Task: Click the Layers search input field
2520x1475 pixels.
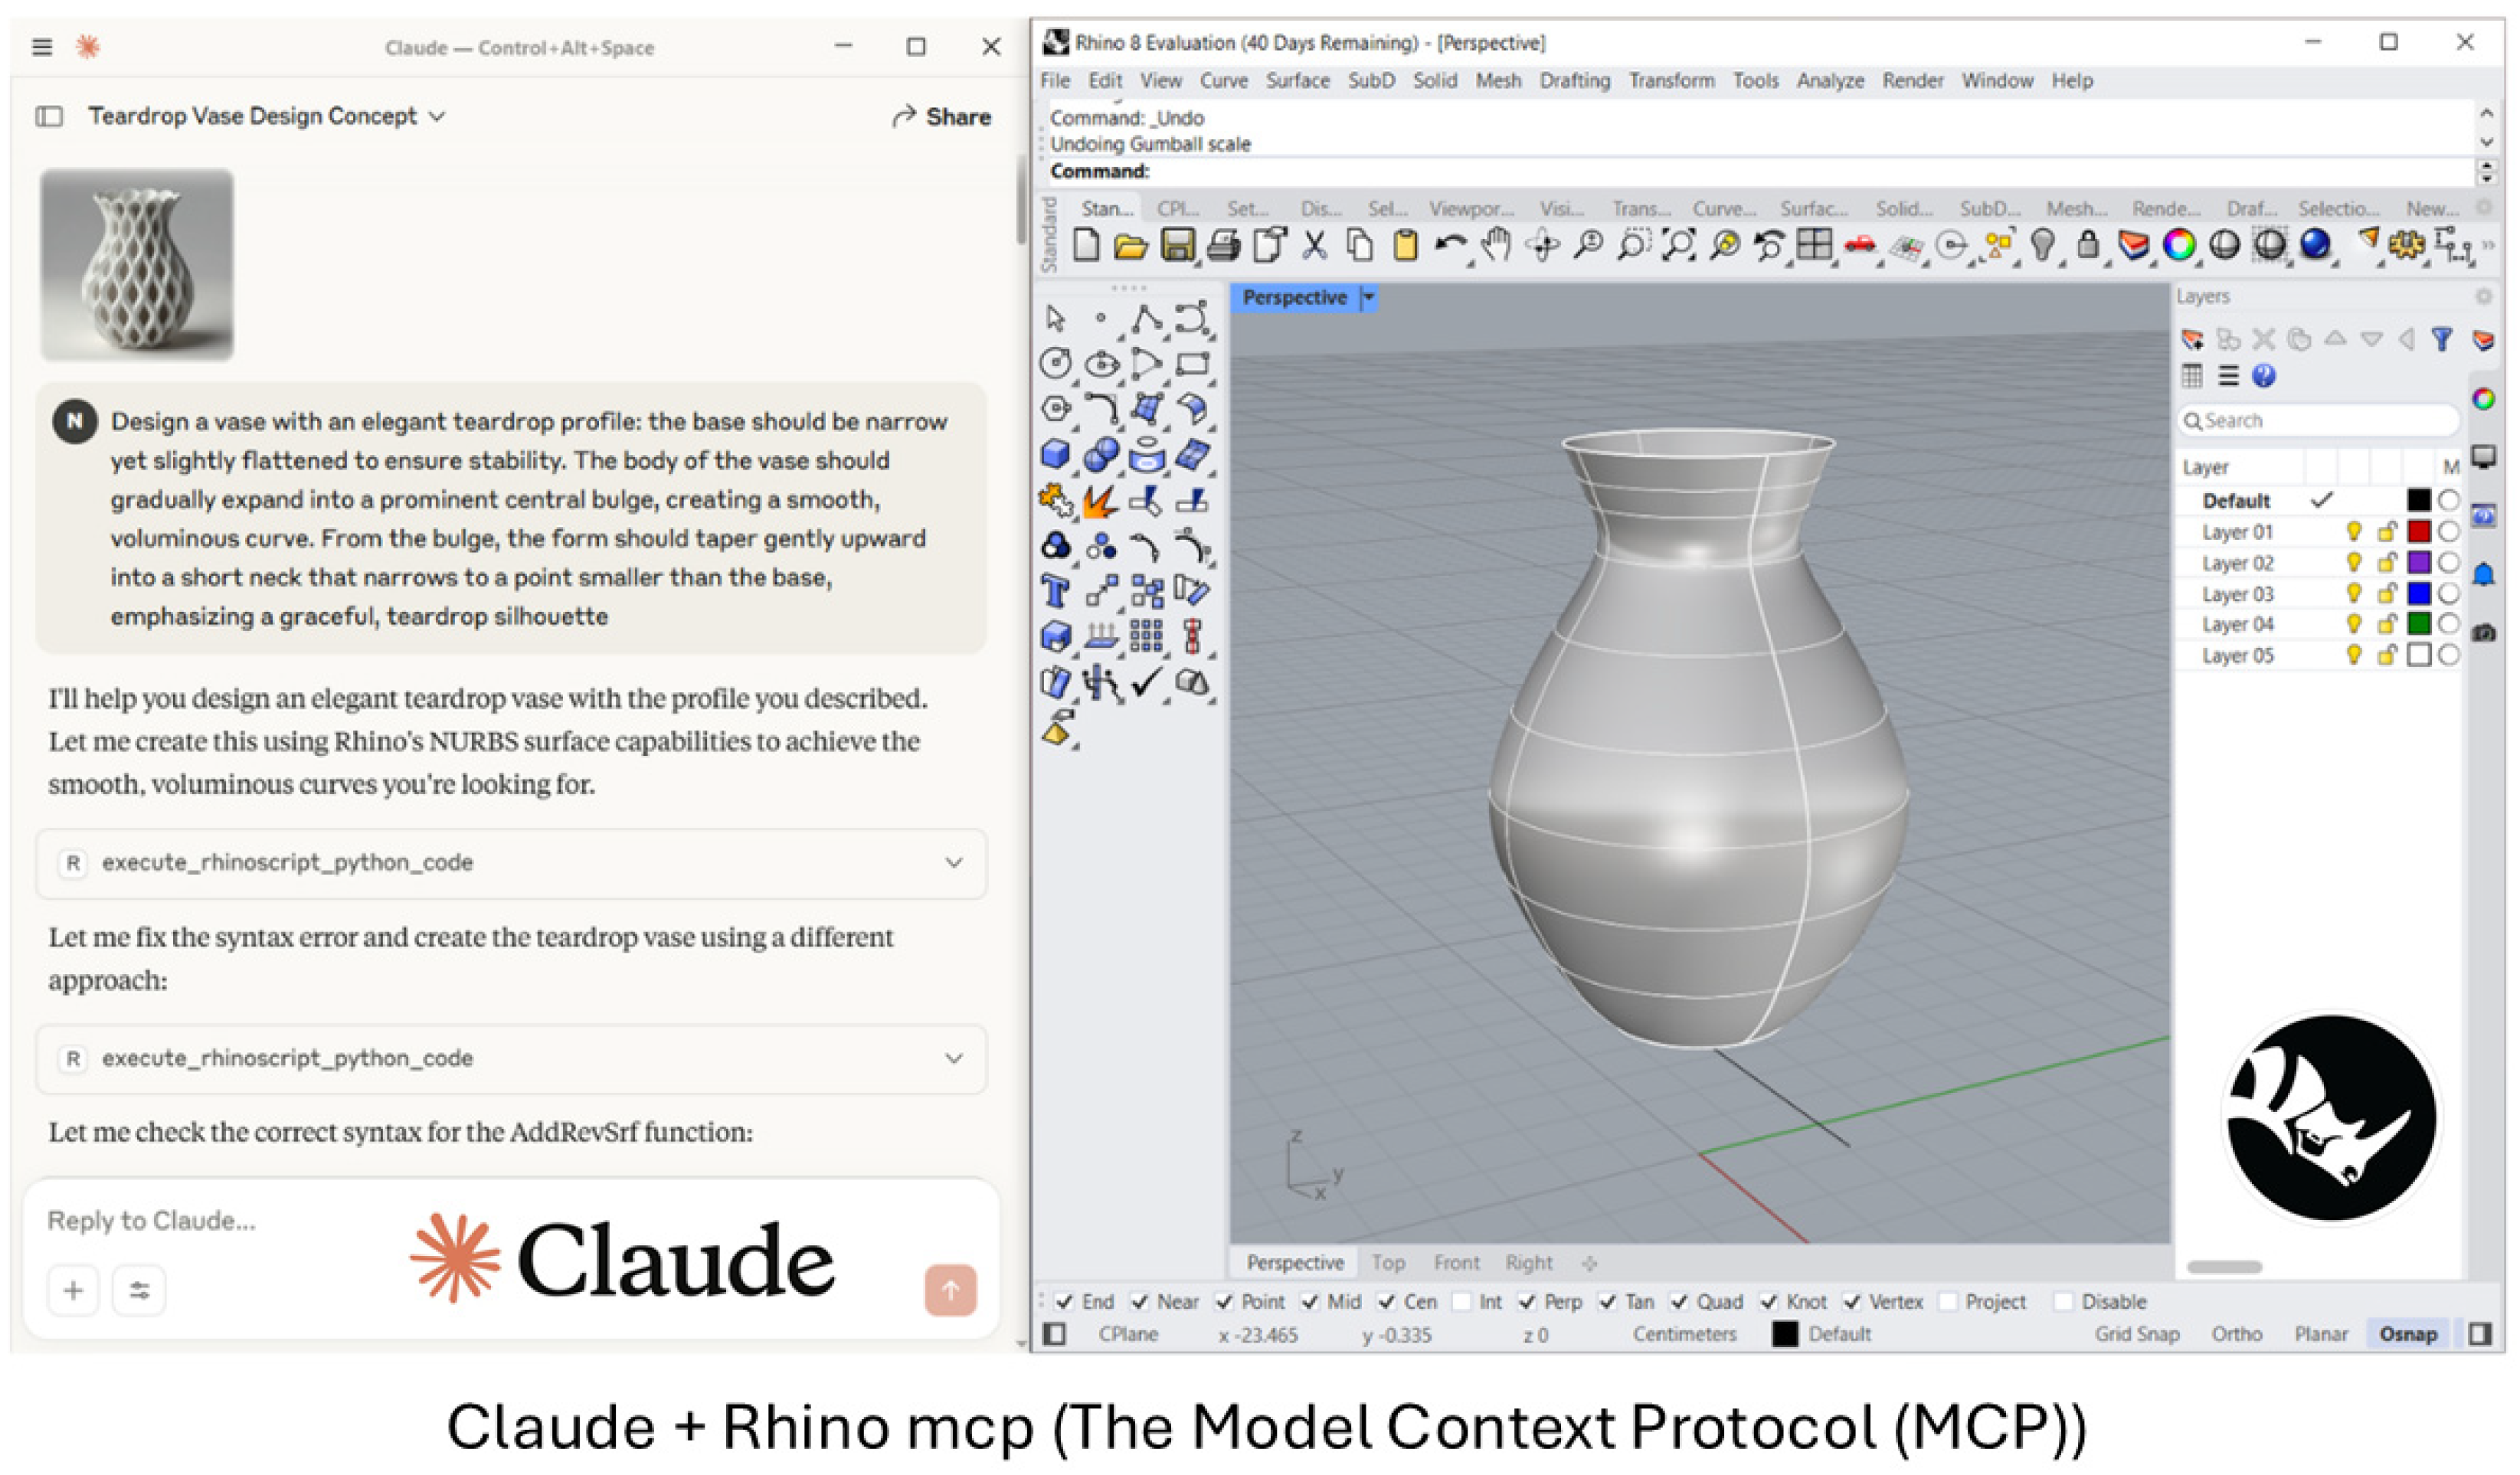Action: tap(2318, 420)
